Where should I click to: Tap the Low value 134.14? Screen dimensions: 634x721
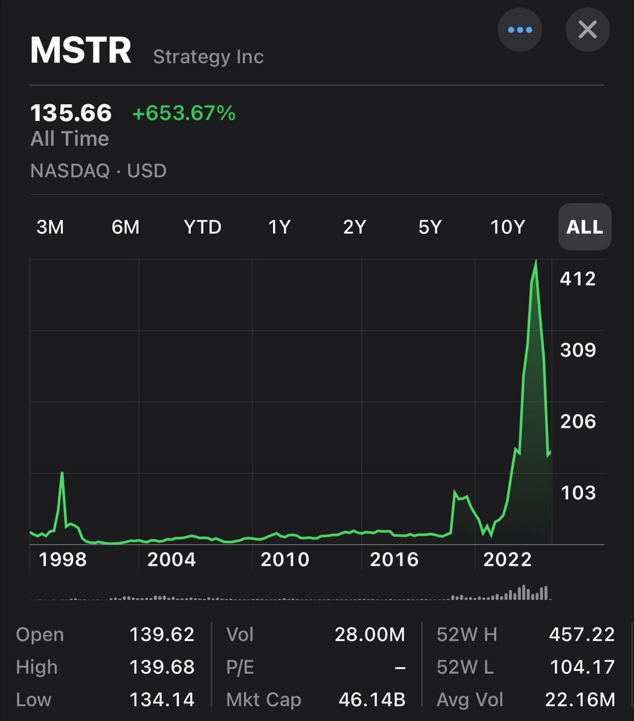pos(162,700)
